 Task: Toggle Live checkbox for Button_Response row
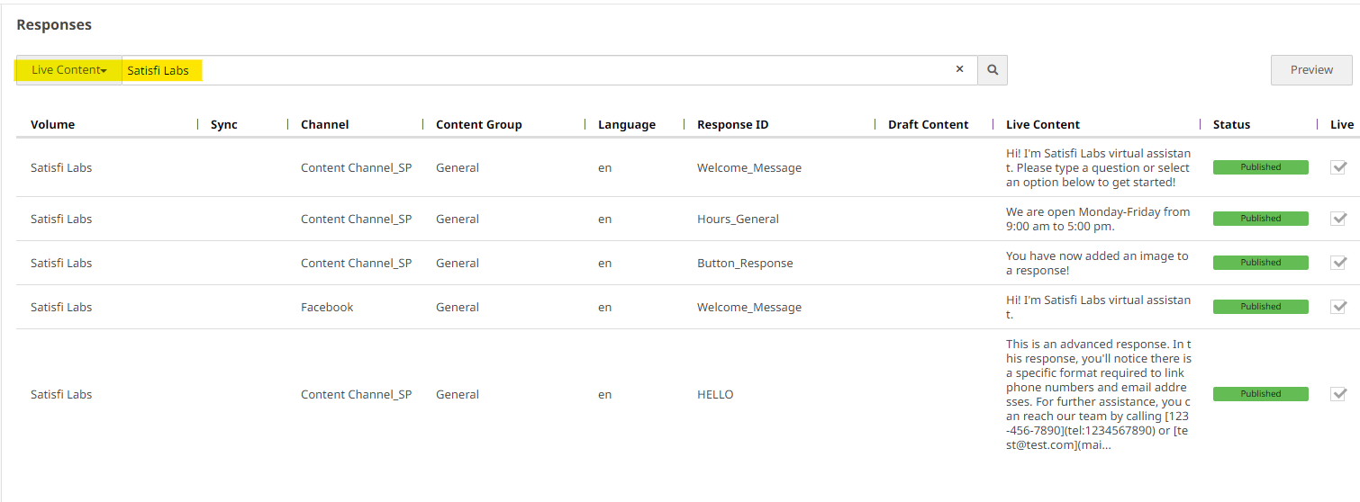point(1338,263)
